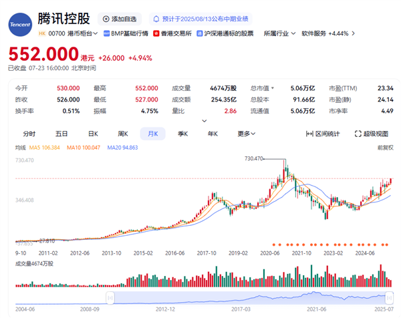Viewport: 401px width, 318px height.
Task: Click the selected range in timeline navigator
Action: coord(249,298)
